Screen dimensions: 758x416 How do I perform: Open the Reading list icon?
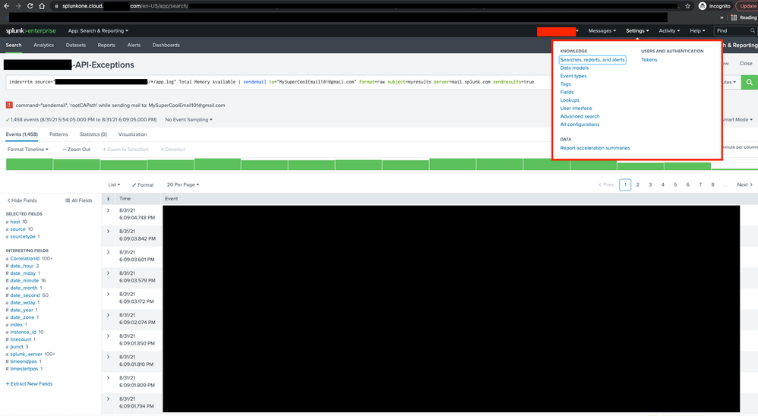(x=734, y=17)
